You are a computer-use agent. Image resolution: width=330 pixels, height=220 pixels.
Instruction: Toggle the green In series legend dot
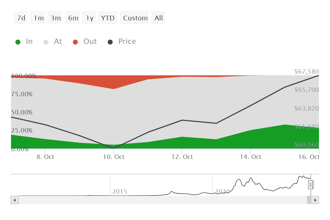coord(18,42)
